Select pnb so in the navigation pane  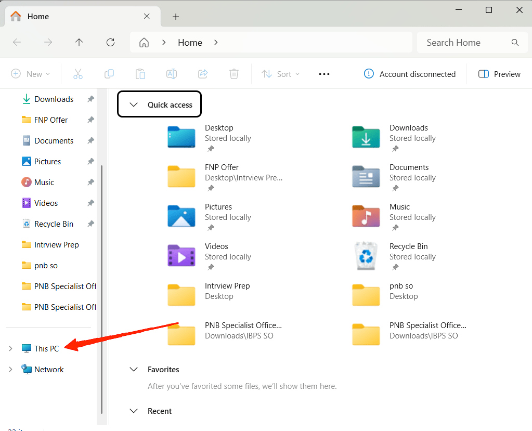[x=46, y=266]
